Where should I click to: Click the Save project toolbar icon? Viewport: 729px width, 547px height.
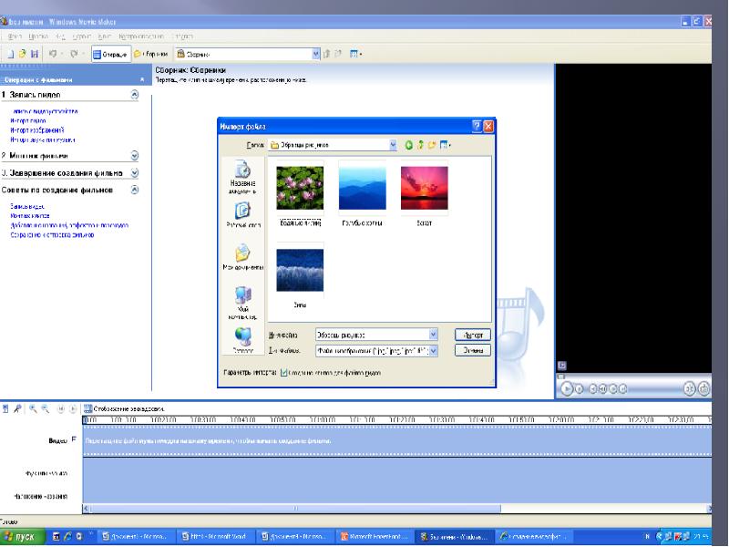(34, 54)
